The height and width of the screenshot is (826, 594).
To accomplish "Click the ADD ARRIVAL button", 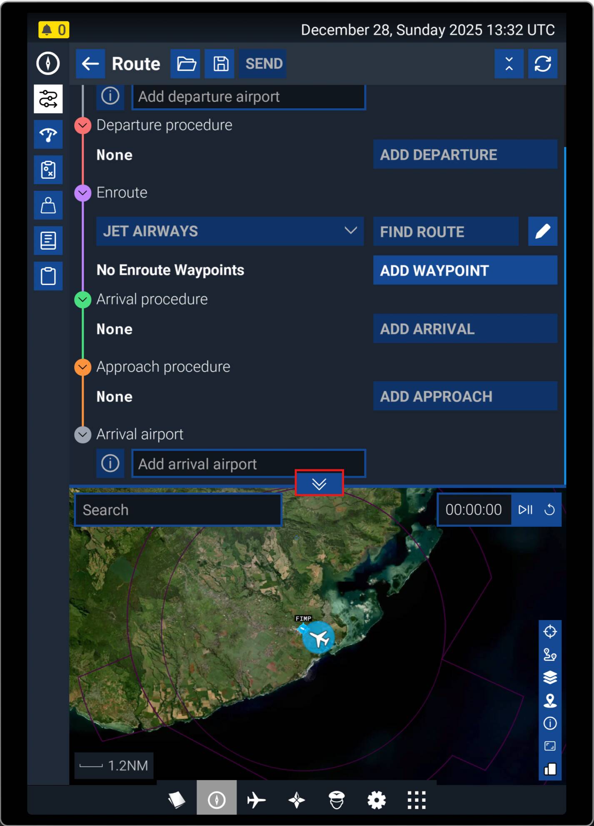I will click(465, 329).
